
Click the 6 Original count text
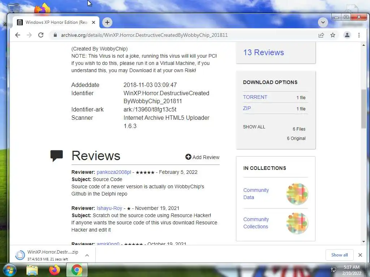(296, 138)
